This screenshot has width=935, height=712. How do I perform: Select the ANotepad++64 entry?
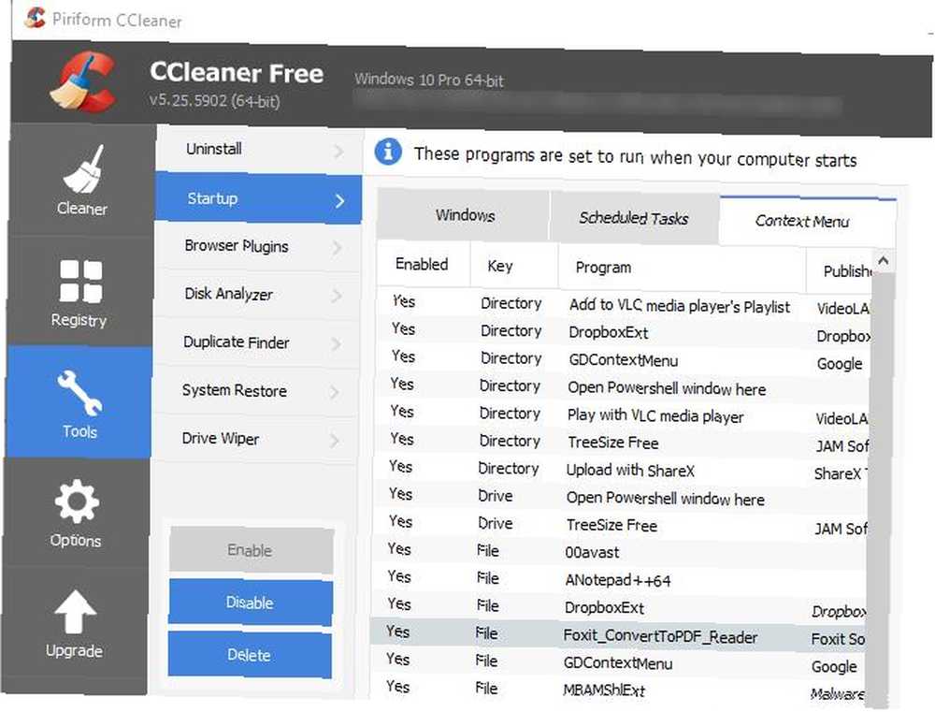617,580
